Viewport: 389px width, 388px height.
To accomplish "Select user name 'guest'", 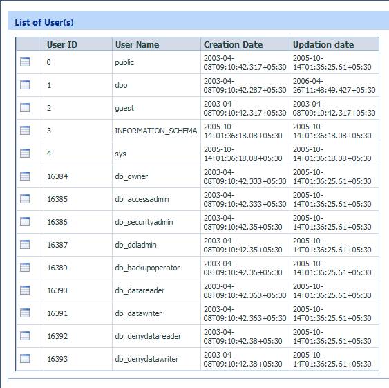I will click(x=124, y=108).
